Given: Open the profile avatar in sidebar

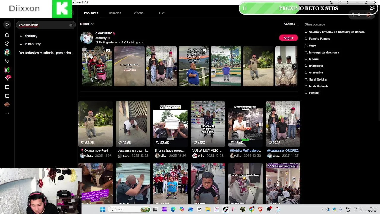Looking at the screenshot, I should 7,104.
